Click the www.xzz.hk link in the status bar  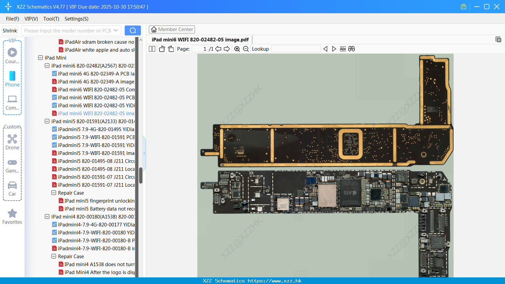(x=275, y=281)
